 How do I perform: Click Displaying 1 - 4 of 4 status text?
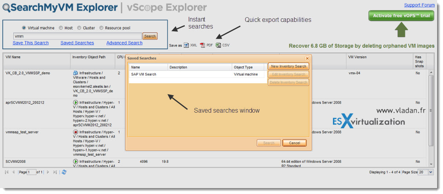pyautogui.click(x=385, y=172)
